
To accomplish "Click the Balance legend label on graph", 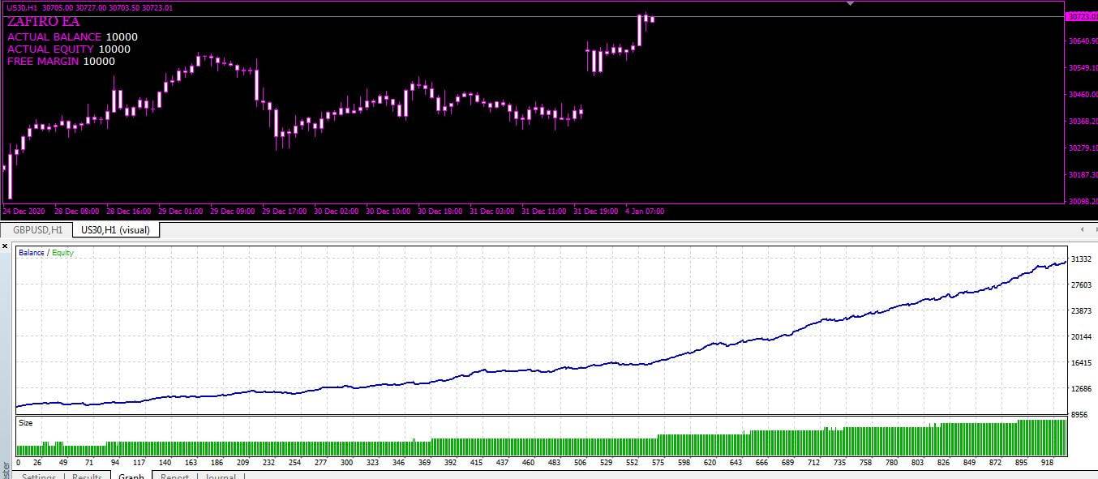I will pyautogui.click(x=31, y=253).
